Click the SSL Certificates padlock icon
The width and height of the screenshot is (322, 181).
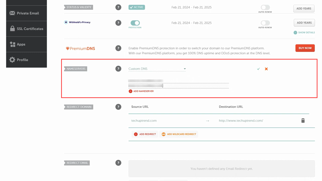(12, 28)
